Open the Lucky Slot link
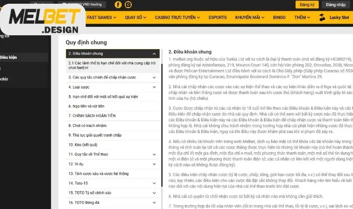 [339, 18]
